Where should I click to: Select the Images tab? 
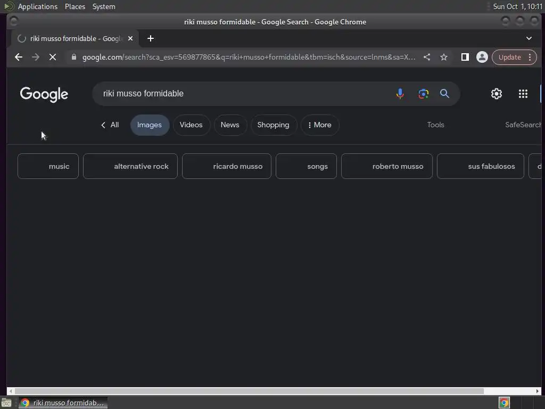(150, 125)
